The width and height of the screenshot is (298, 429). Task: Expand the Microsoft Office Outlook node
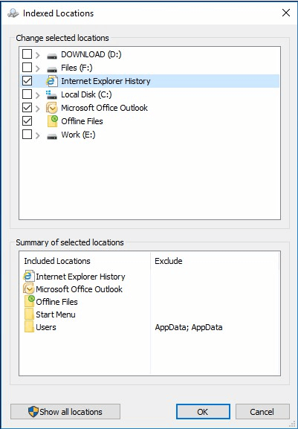pos(38,109)
